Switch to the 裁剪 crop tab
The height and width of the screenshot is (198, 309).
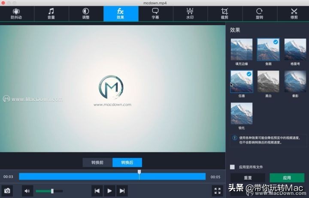225,14
